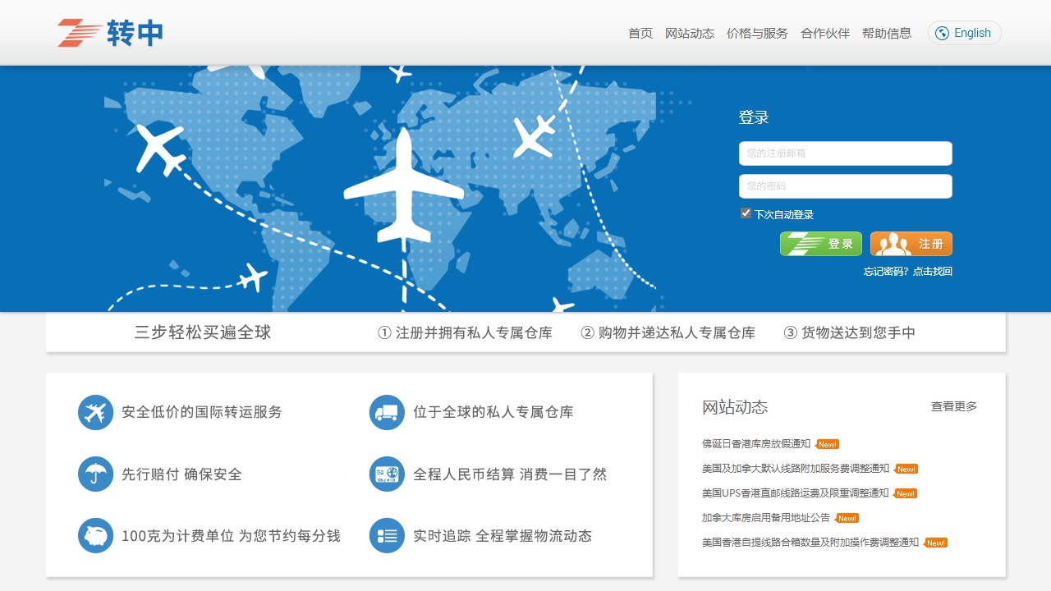Toggle the 下次自动登录 checkbox
This screenshot has width=1051, height=591.
tap(746, 213)
